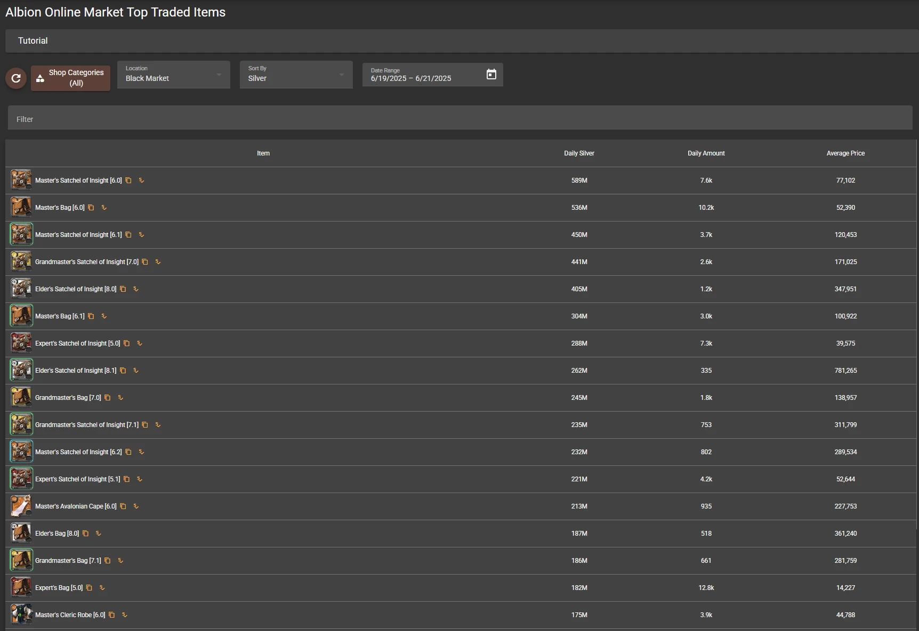Image resolution: width=919 pixels, height=631 pixels.
Task: Copy name of Master's Avalonian Cape [6.0]
Action: [x=123, y=506]
